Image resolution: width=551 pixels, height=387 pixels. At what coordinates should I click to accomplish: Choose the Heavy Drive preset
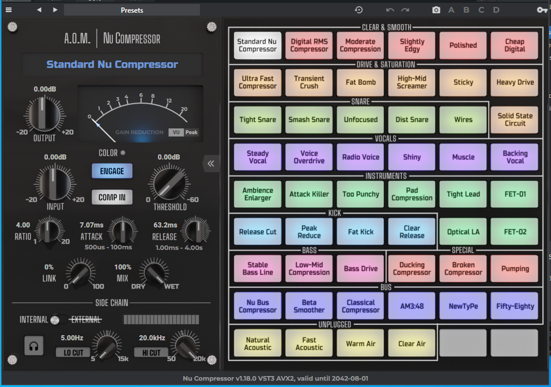(x=515, y=82)
